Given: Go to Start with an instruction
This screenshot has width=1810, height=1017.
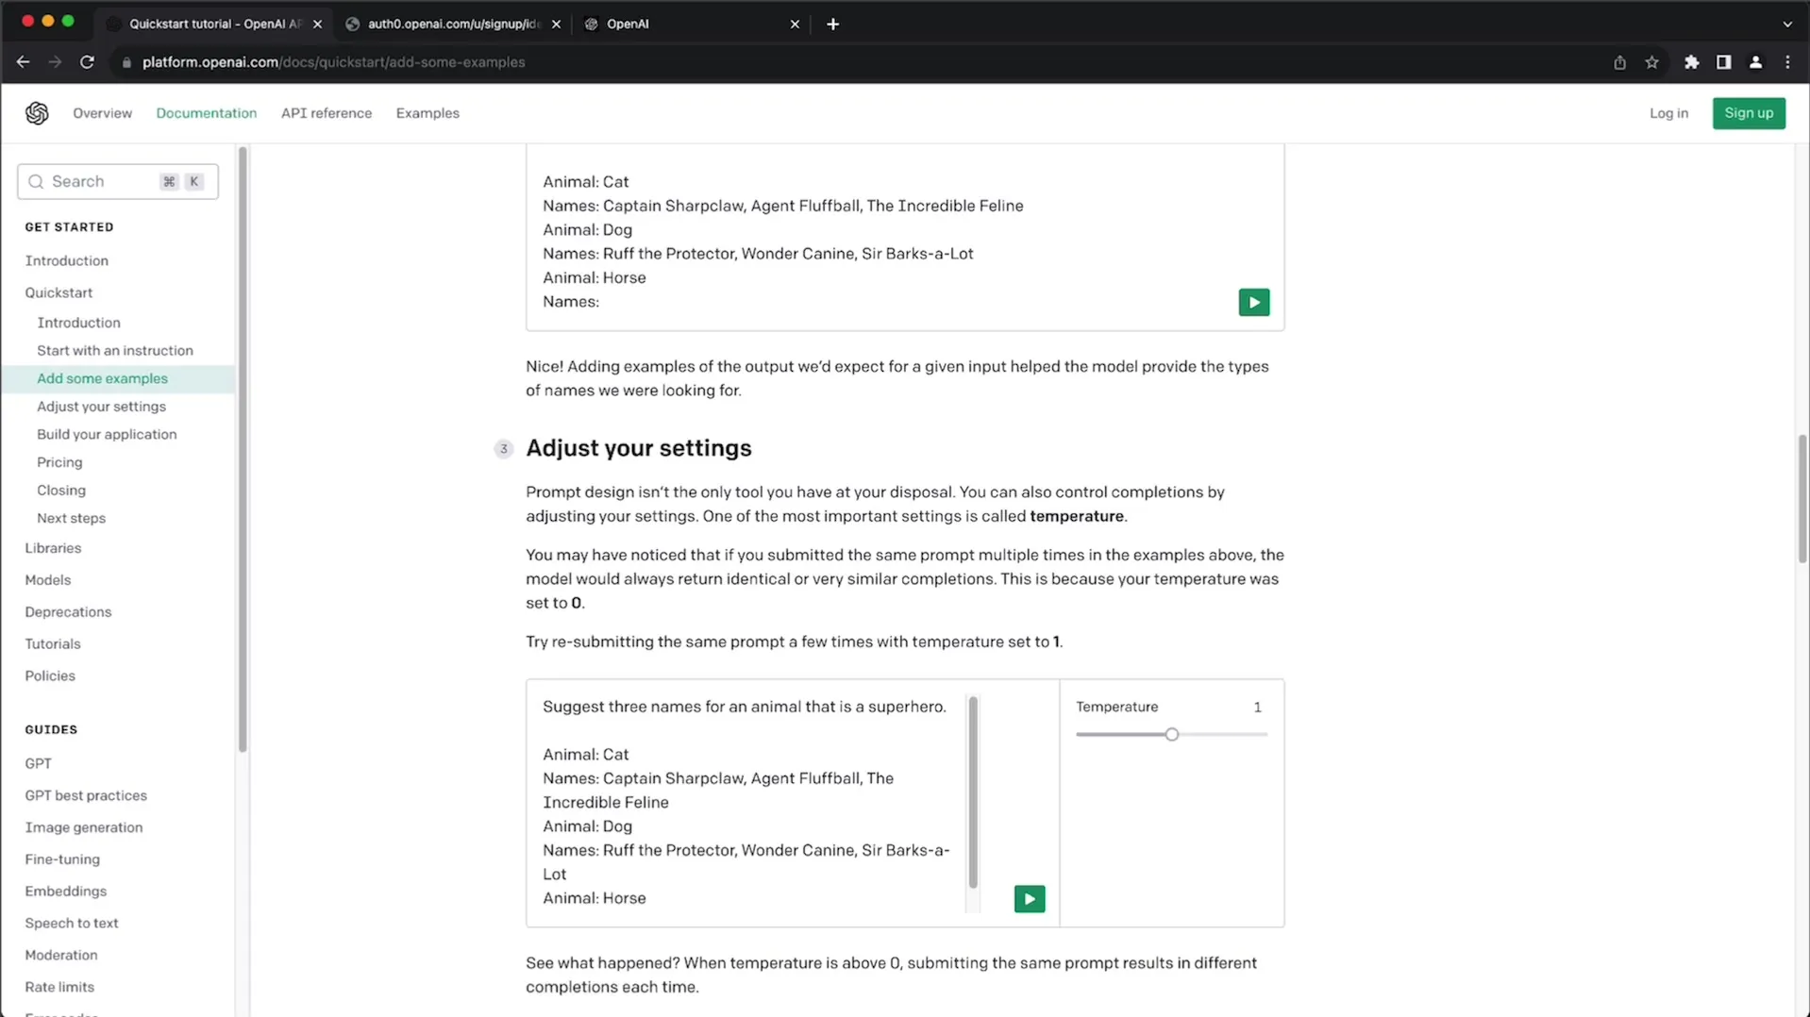Looking at the screenshot, I should click(x=115, y=350).
